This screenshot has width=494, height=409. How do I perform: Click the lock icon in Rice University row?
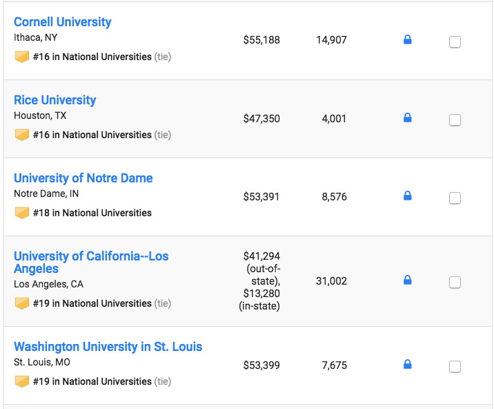(x=407, y=118)
